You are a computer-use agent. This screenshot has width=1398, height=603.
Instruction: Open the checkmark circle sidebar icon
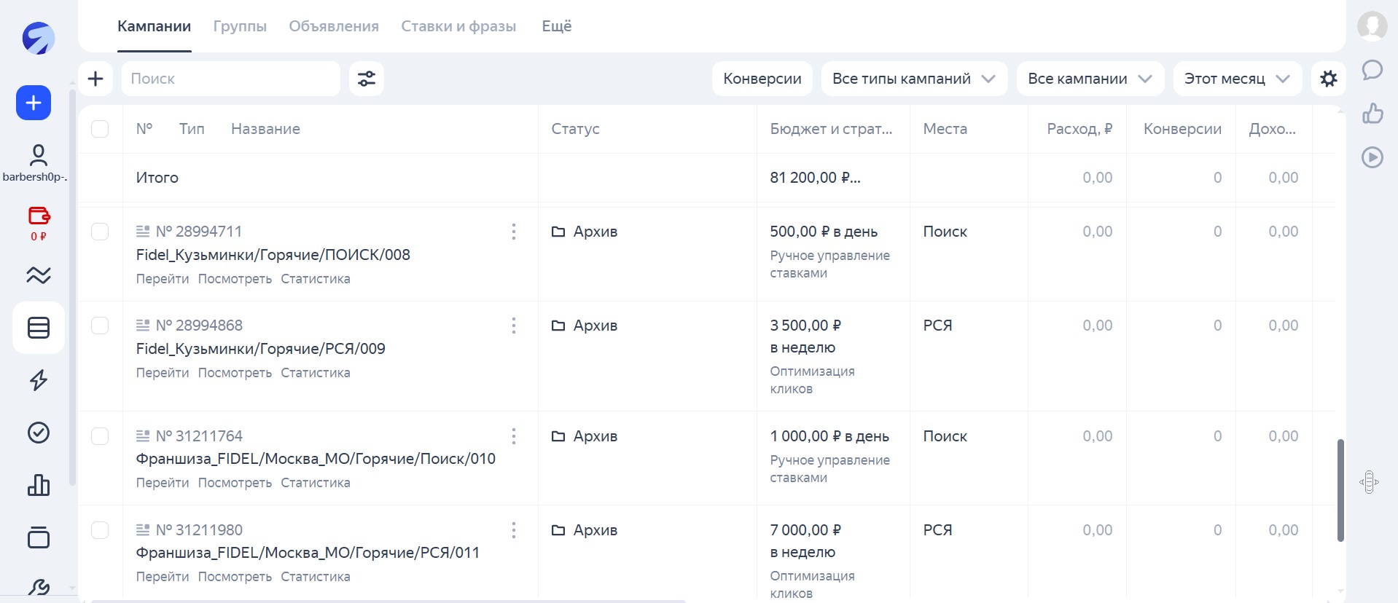pos(39,433)
